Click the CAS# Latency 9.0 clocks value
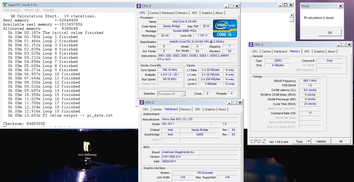 pyautogui.click(x=310, y=90)
